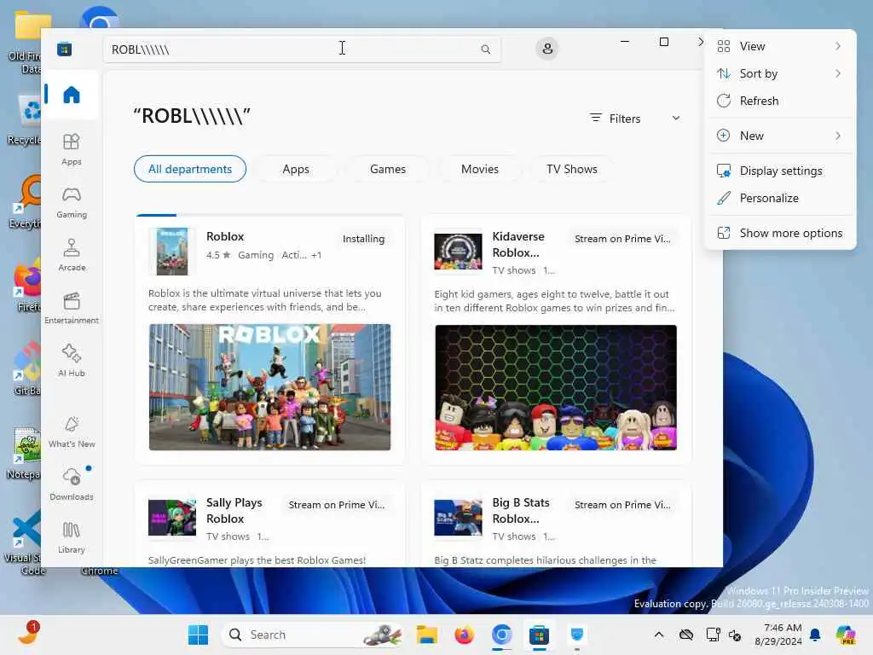The image size is (873, 655).
Task: Click the Recycle Bin desktop icon
Action: point(26,119)
